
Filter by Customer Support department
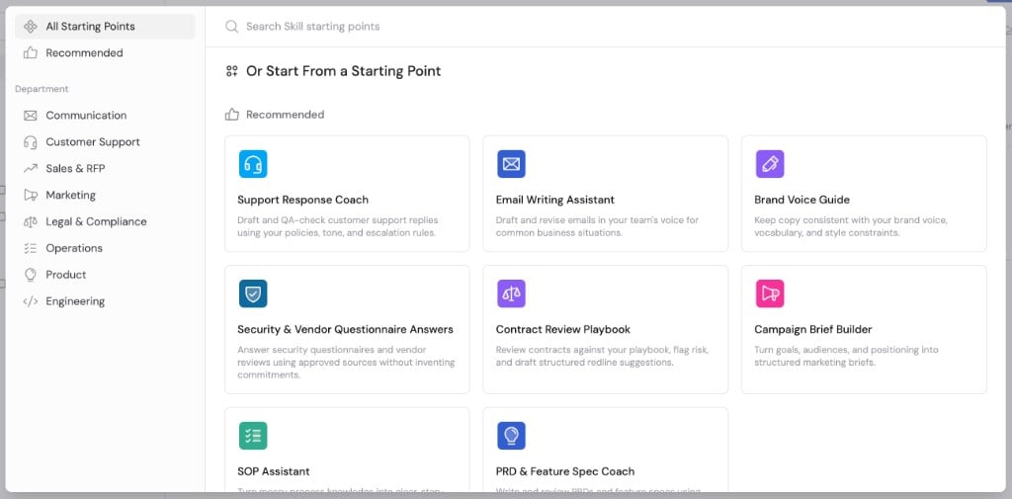pos(105,142)
